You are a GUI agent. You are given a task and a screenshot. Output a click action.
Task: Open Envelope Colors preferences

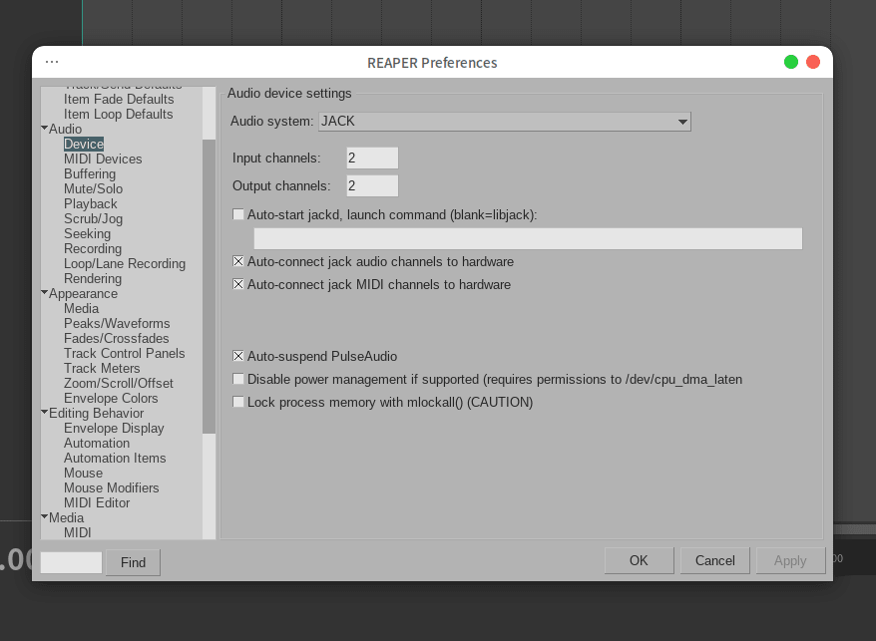(x=111, y=398)
